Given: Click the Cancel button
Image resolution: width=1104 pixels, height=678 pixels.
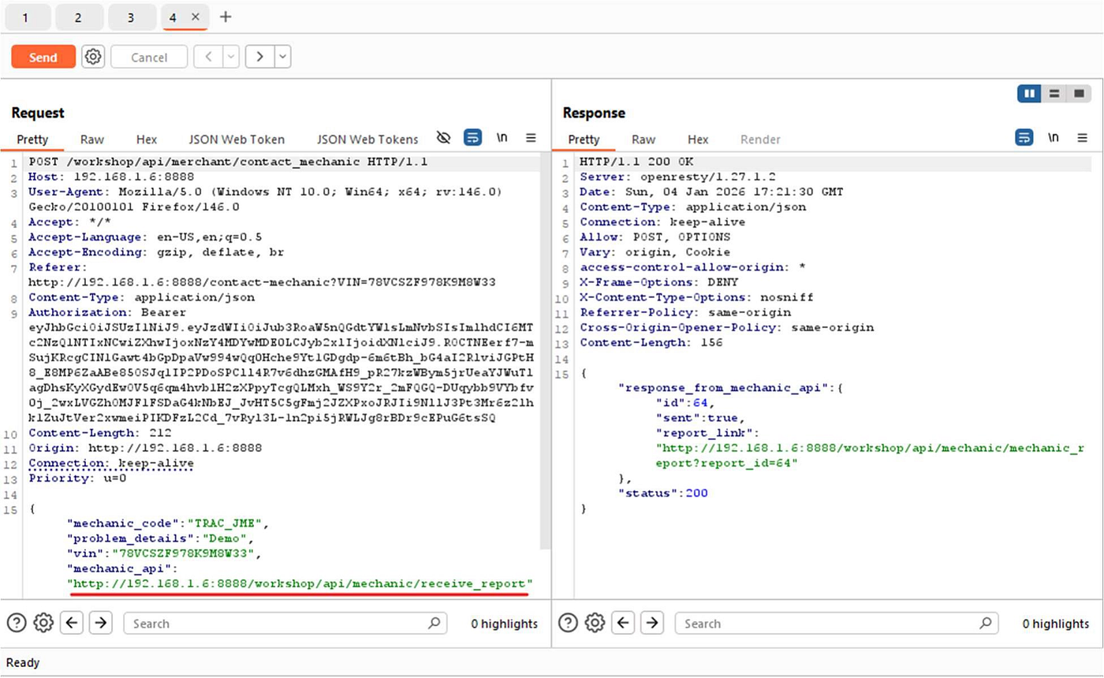Looking at the screenshot, I should 149,57.
